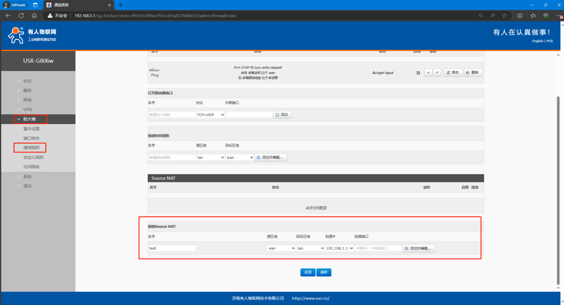This screenshot has width=564, height=305.
Task: Open the Source NAT 192.168.1.1 source IP dropdown
Action: point(339,248)
